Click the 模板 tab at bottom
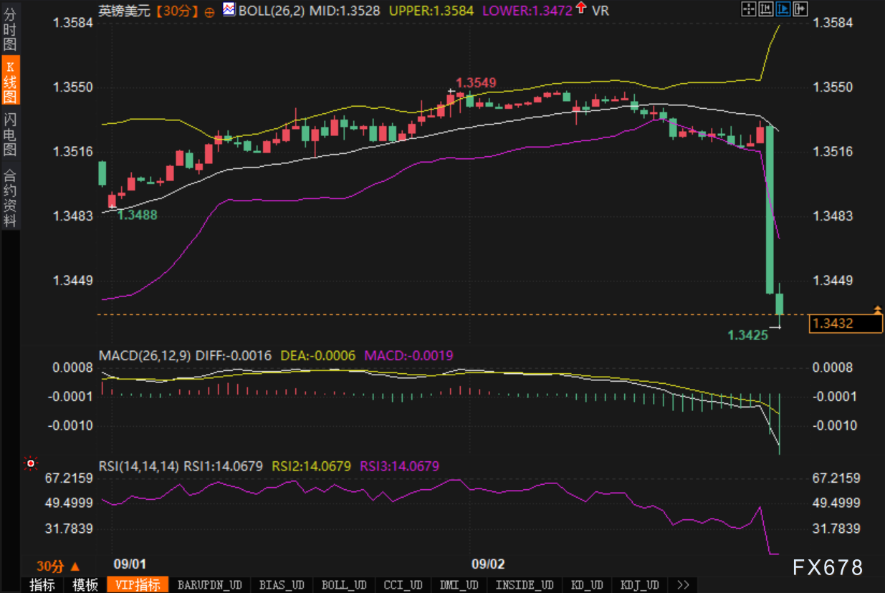 pyautogui.click(x=85, y=585)
